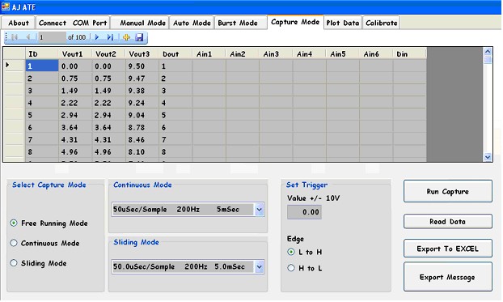503x302 pixels.
Task: Open the Calibrate tab
Action: pos(382,23)
